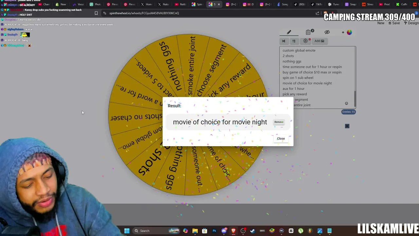The image size is (419, 236).
Task: Select entry 'buy game of choice $10 max or respin'
Action: (x=312, y=72)
